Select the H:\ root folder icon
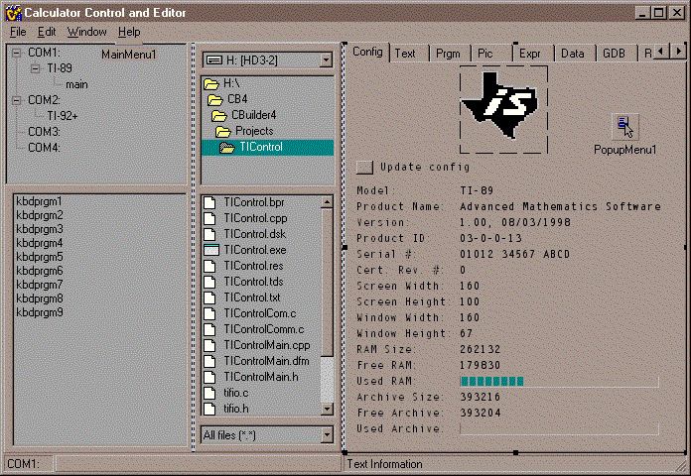 [x=211, y=83]
